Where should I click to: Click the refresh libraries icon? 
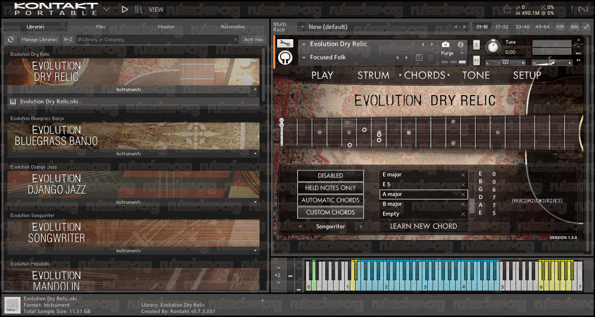(10, 40)
